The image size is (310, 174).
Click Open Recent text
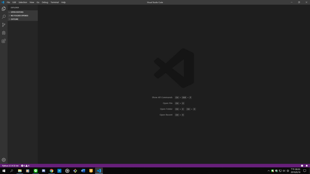(x=166, y=115)
